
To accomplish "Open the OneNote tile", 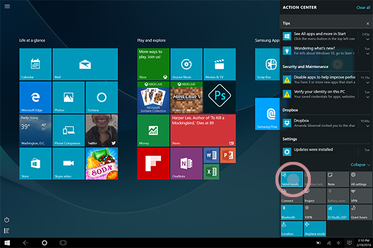I will point(186,164).
